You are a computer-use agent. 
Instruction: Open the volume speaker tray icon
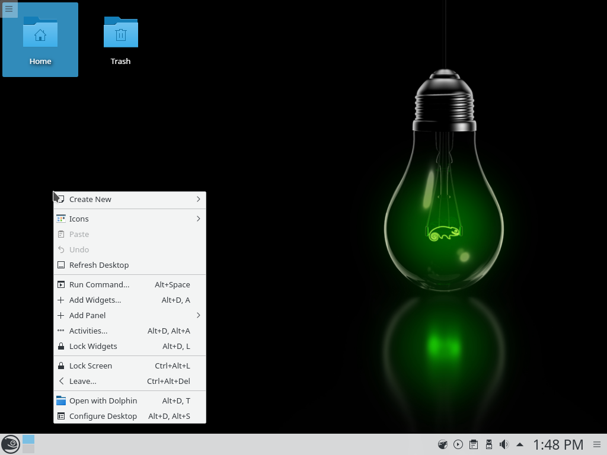[x=504, y=444]
